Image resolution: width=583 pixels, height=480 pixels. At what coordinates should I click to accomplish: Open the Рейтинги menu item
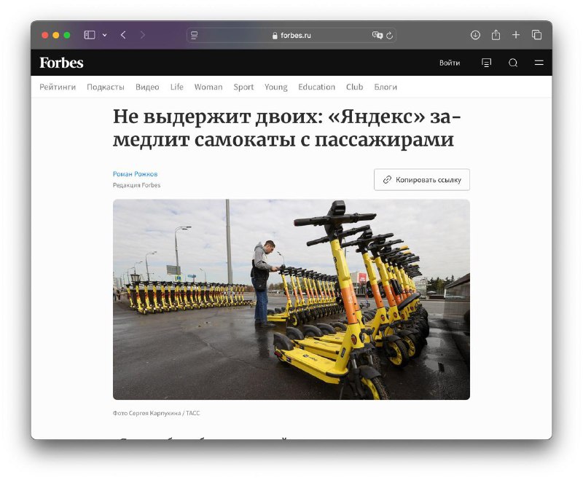pos(58,87)
